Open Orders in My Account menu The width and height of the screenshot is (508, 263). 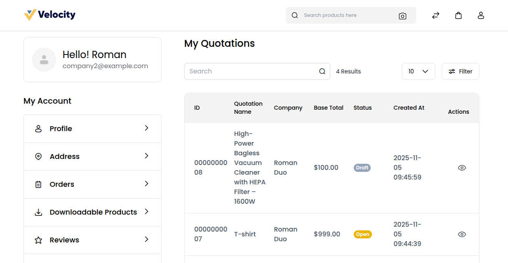click(x=62, y=184)
